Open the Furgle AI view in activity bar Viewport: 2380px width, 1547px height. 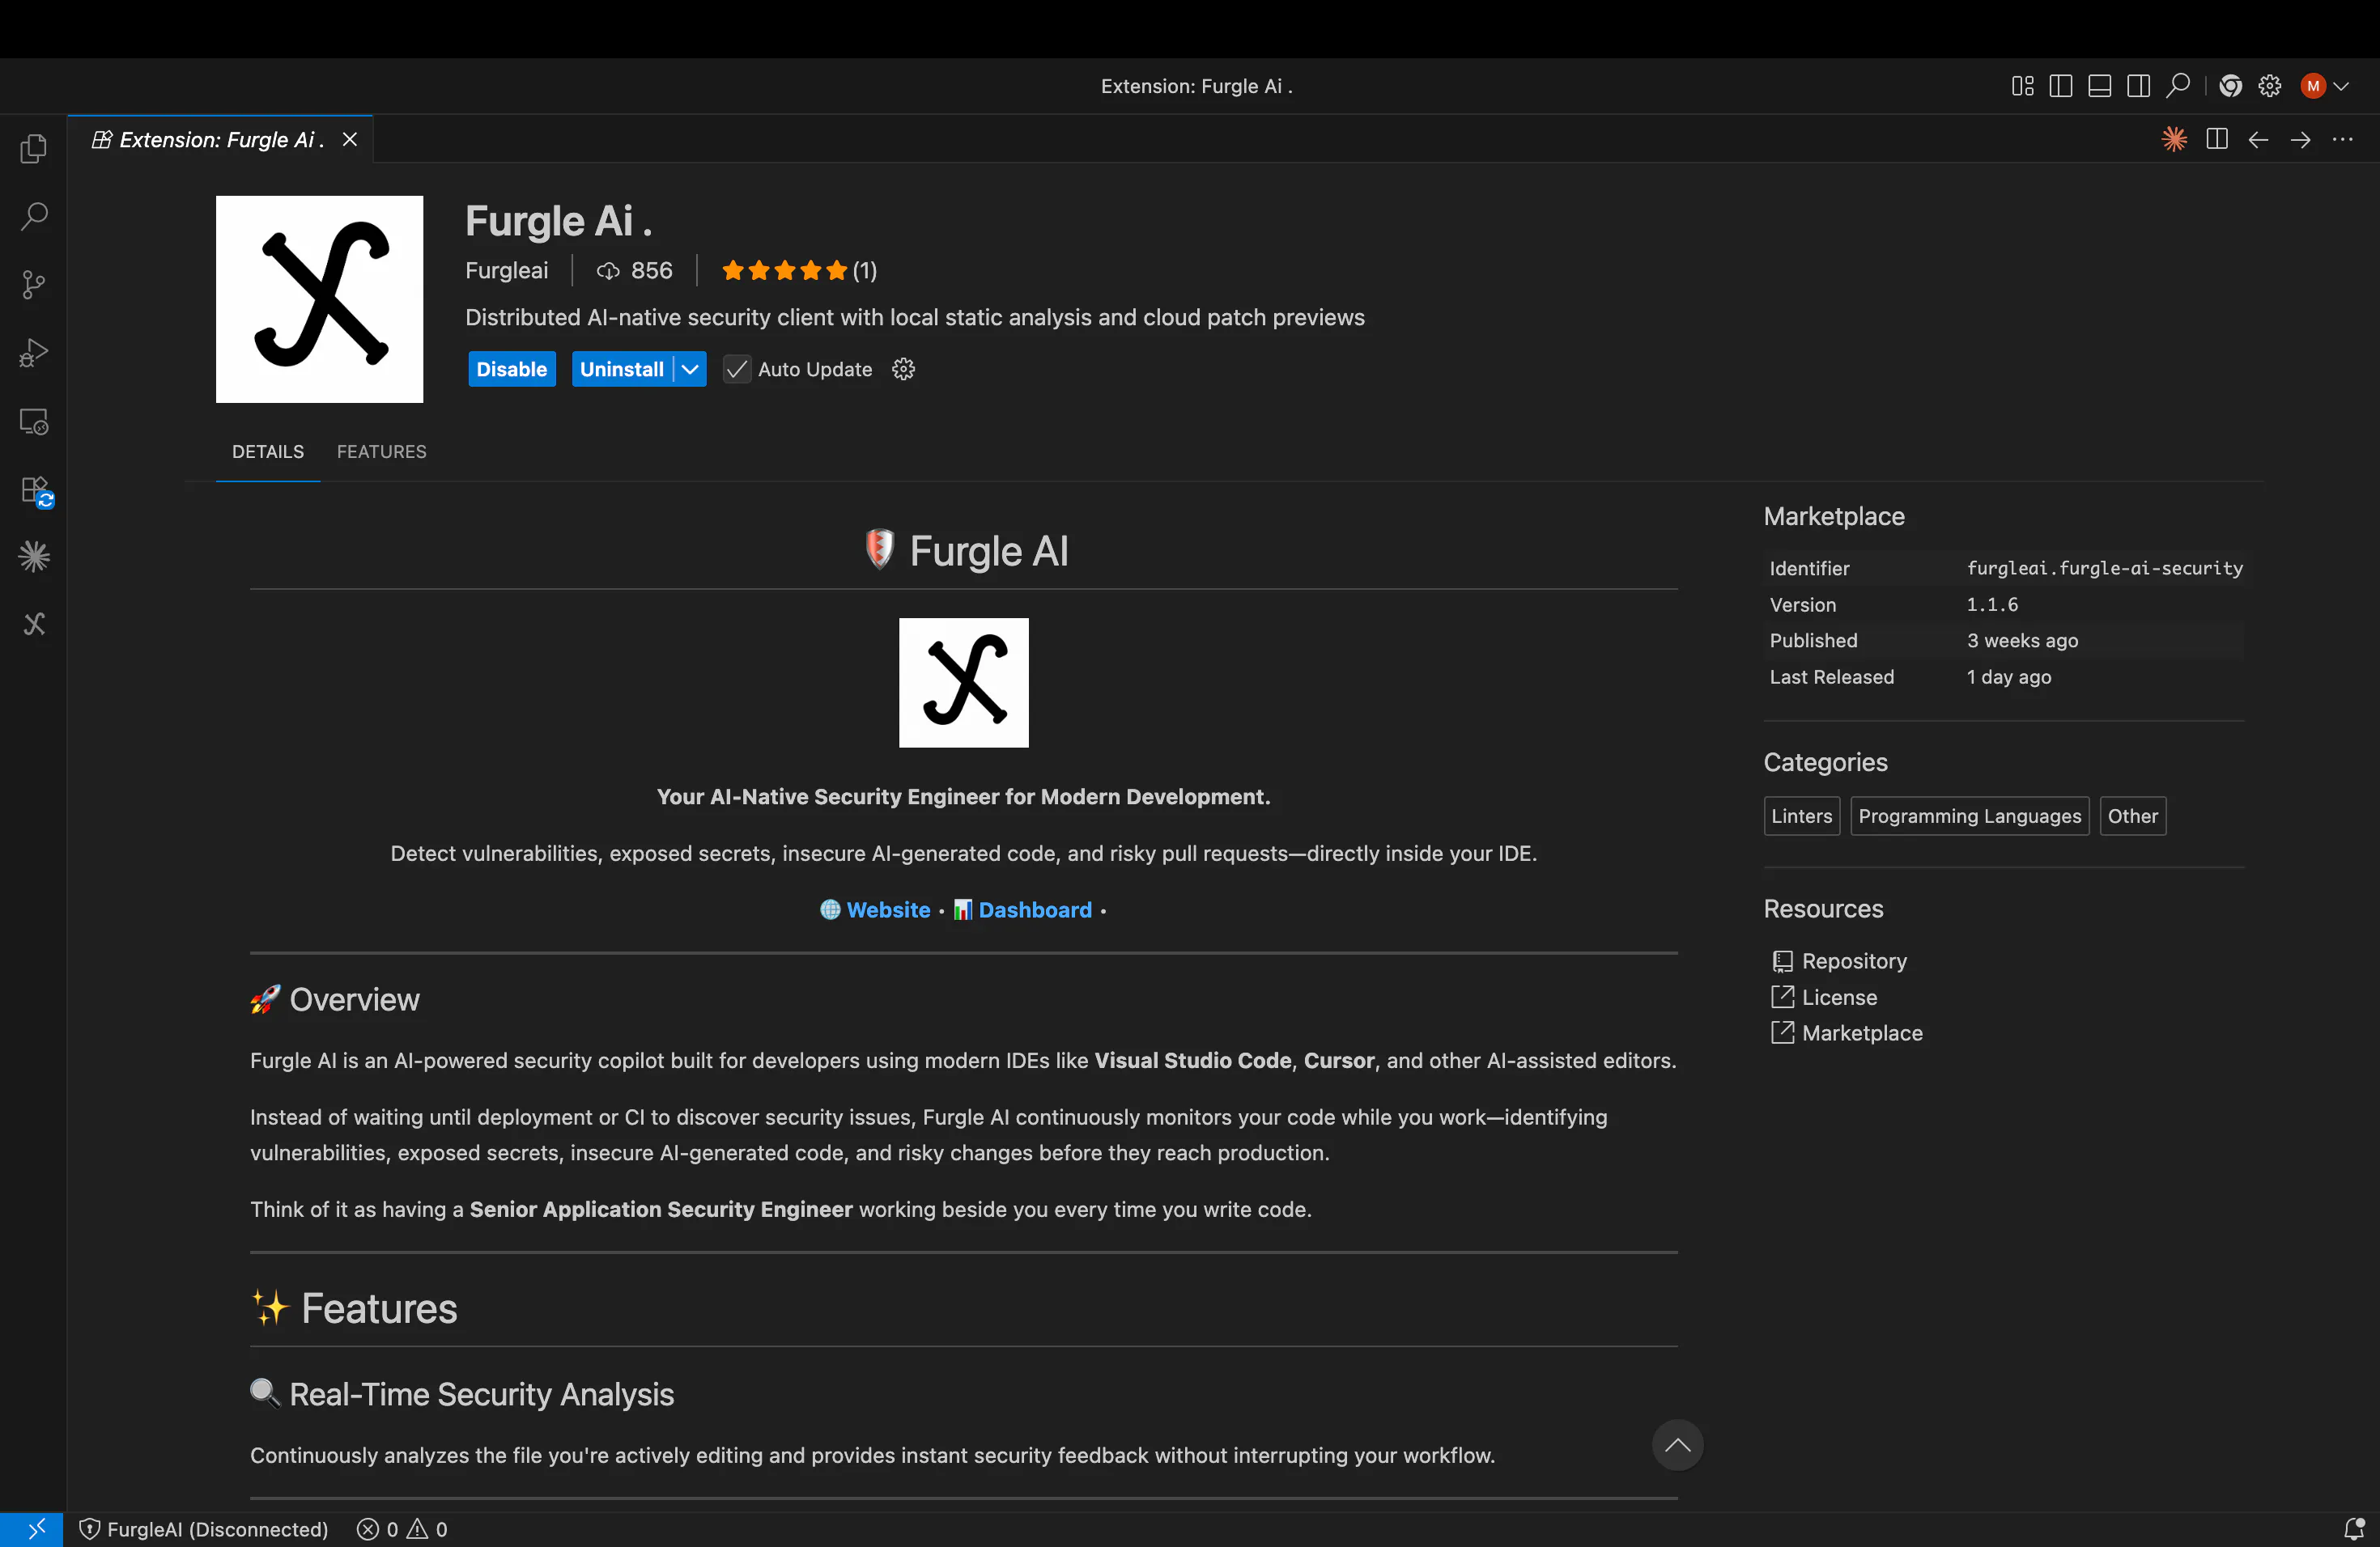(x=34, y=624)
